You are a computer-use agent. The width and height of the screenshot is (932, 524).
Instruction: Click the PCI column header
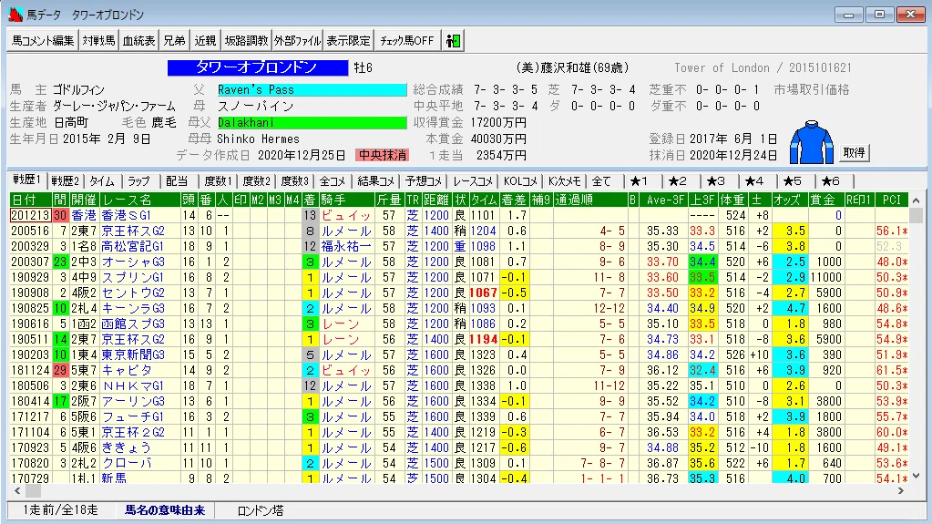coord(892,200)
